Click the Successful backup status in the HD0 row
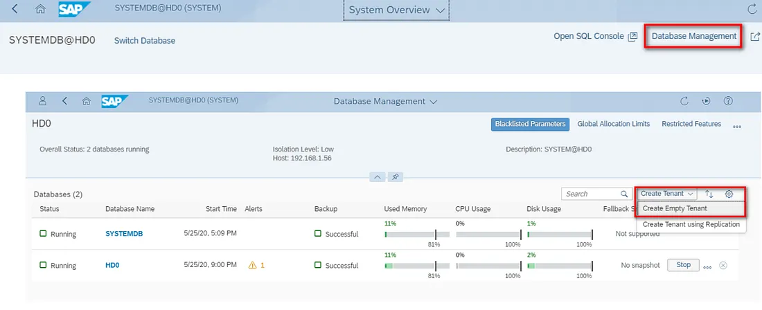 pyautogui.click(x=336, y=265)
